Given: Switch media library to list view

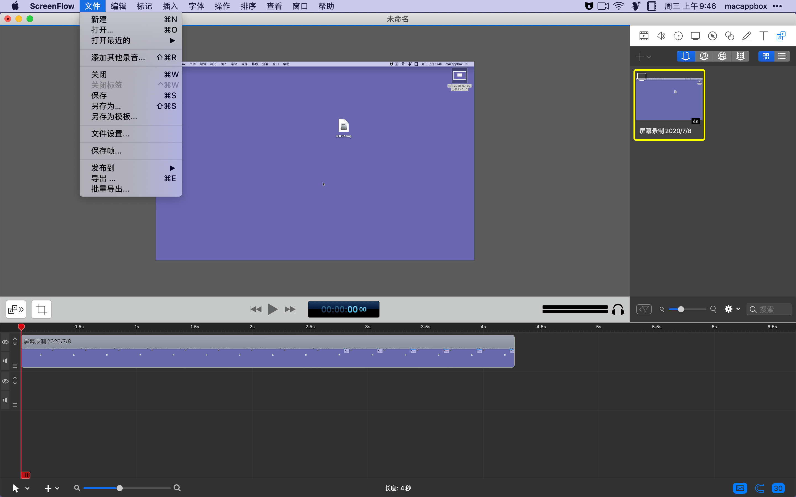Looking at the screenshot, I should [x=782, y=56].
